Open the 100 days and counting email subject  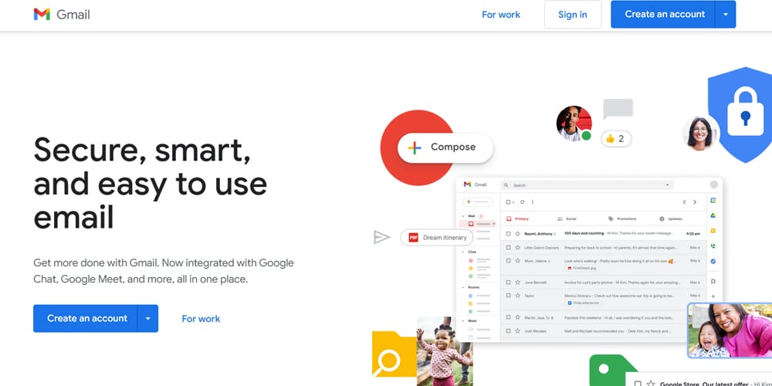point(584,233)
